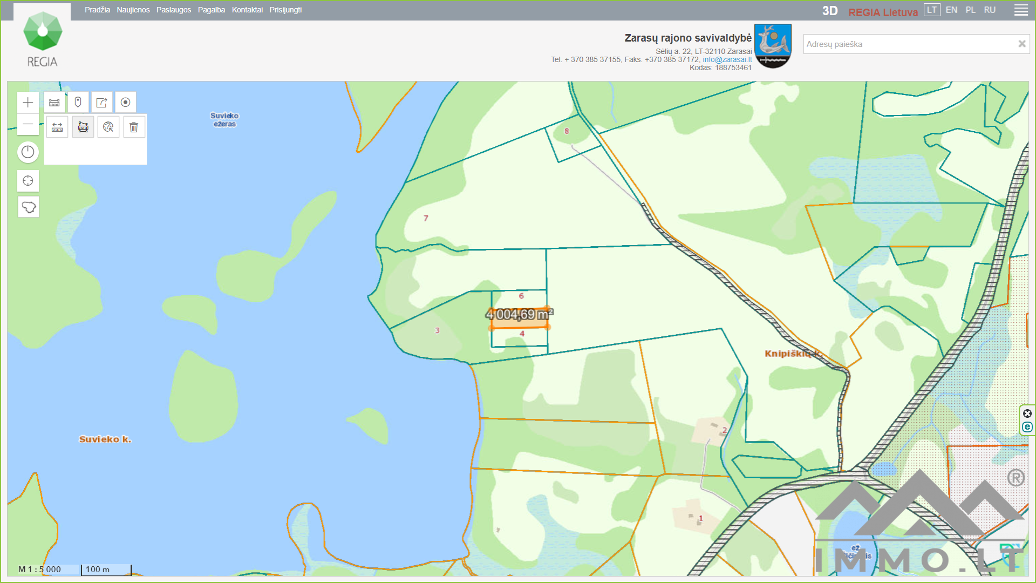This screenshot has height=583, width=1036.
Task: Open the share map tool
Action: point(102,103)
